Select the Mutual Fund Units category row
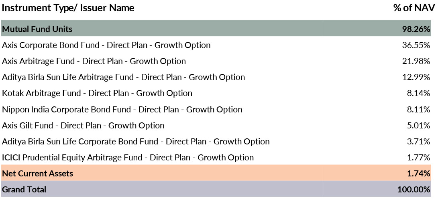 click(x=37, y=29)
